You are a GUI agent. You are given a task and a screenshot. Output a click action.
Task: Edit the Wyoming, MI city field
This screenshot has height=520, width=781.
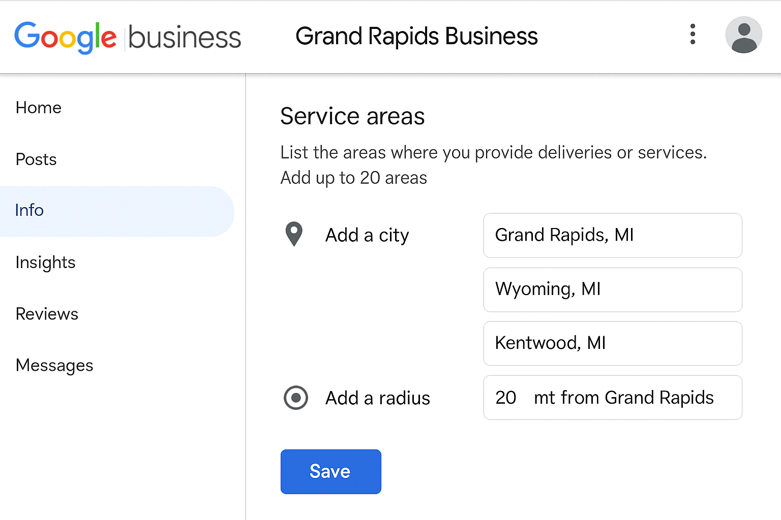[x=612, y=289]
